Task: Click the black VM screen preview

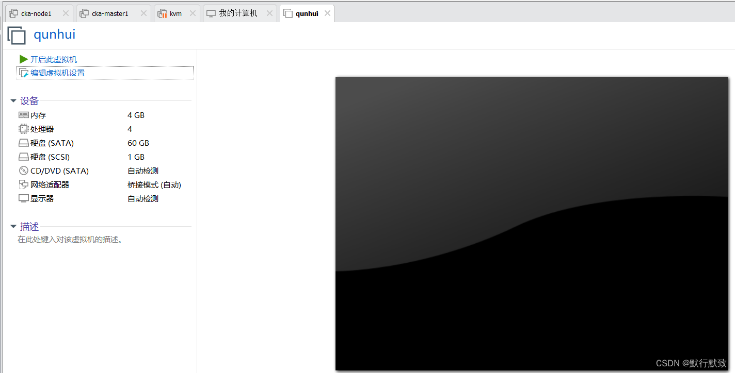Action: click(x=532, y=224)
